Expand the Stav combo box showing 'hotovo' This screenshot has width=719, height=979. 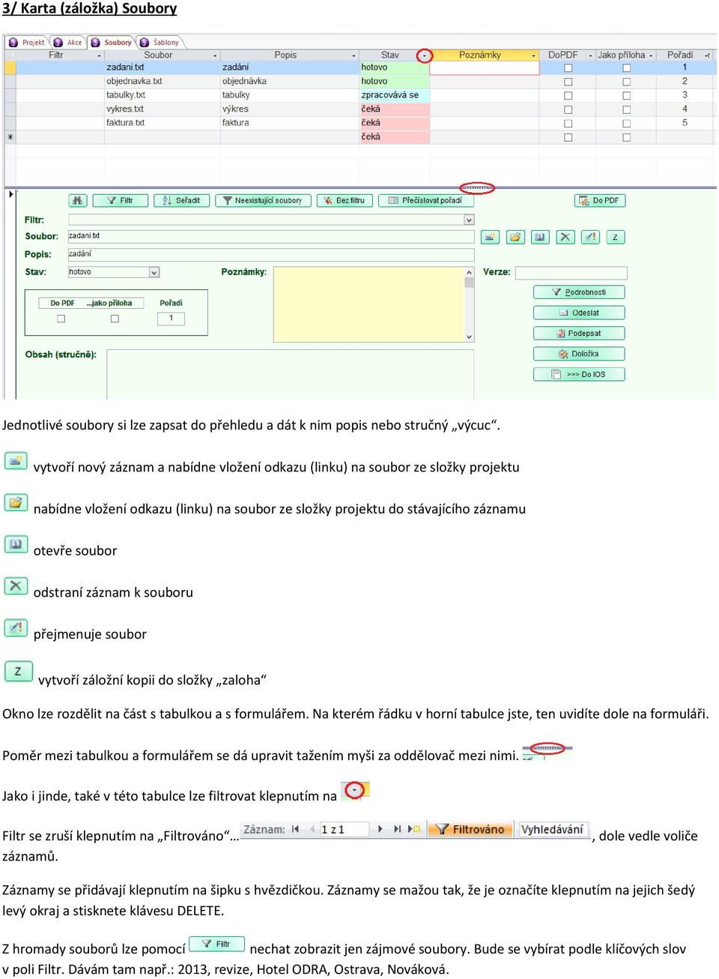[154, 272]
